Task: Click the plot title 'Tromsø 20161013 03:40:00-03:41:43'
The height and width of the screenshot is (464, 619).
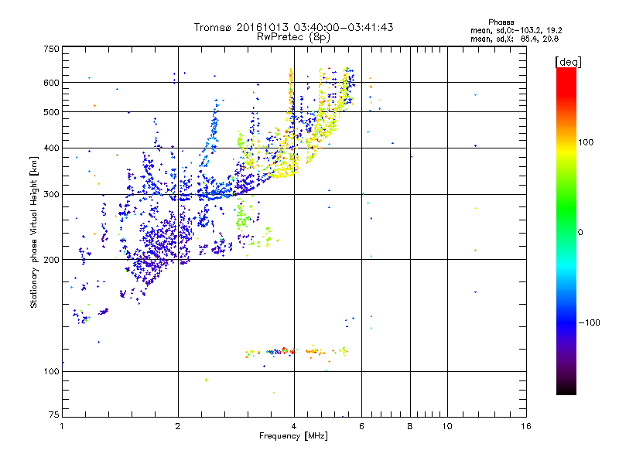Action: pos(293,27)
